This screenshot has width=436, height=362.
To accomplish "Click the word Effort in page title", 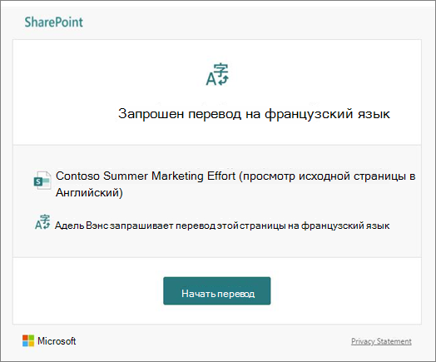I will pos(221,176).
